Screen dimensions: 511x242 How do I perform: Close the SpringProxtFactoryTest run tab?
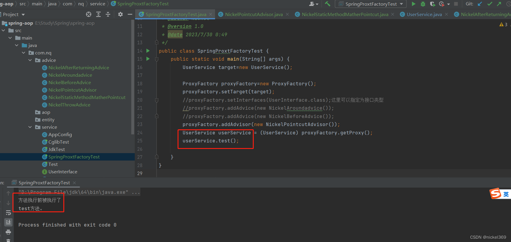[x=74, y=183]
